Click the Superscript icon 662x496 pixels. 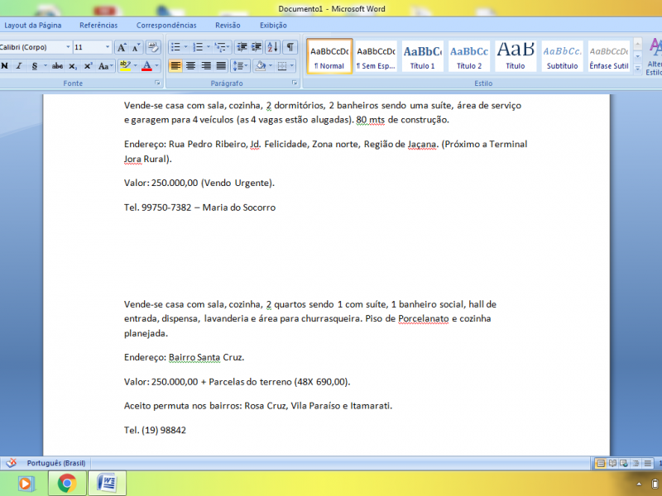(x=88, y=66)
